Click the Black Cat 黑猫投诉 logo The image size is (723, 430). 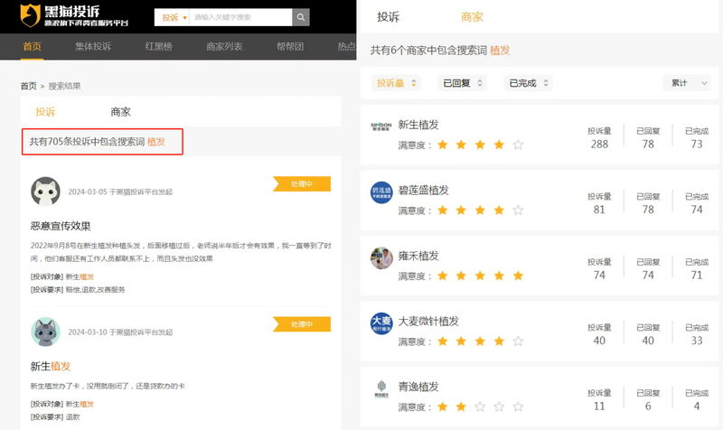[x=74, y=15]
